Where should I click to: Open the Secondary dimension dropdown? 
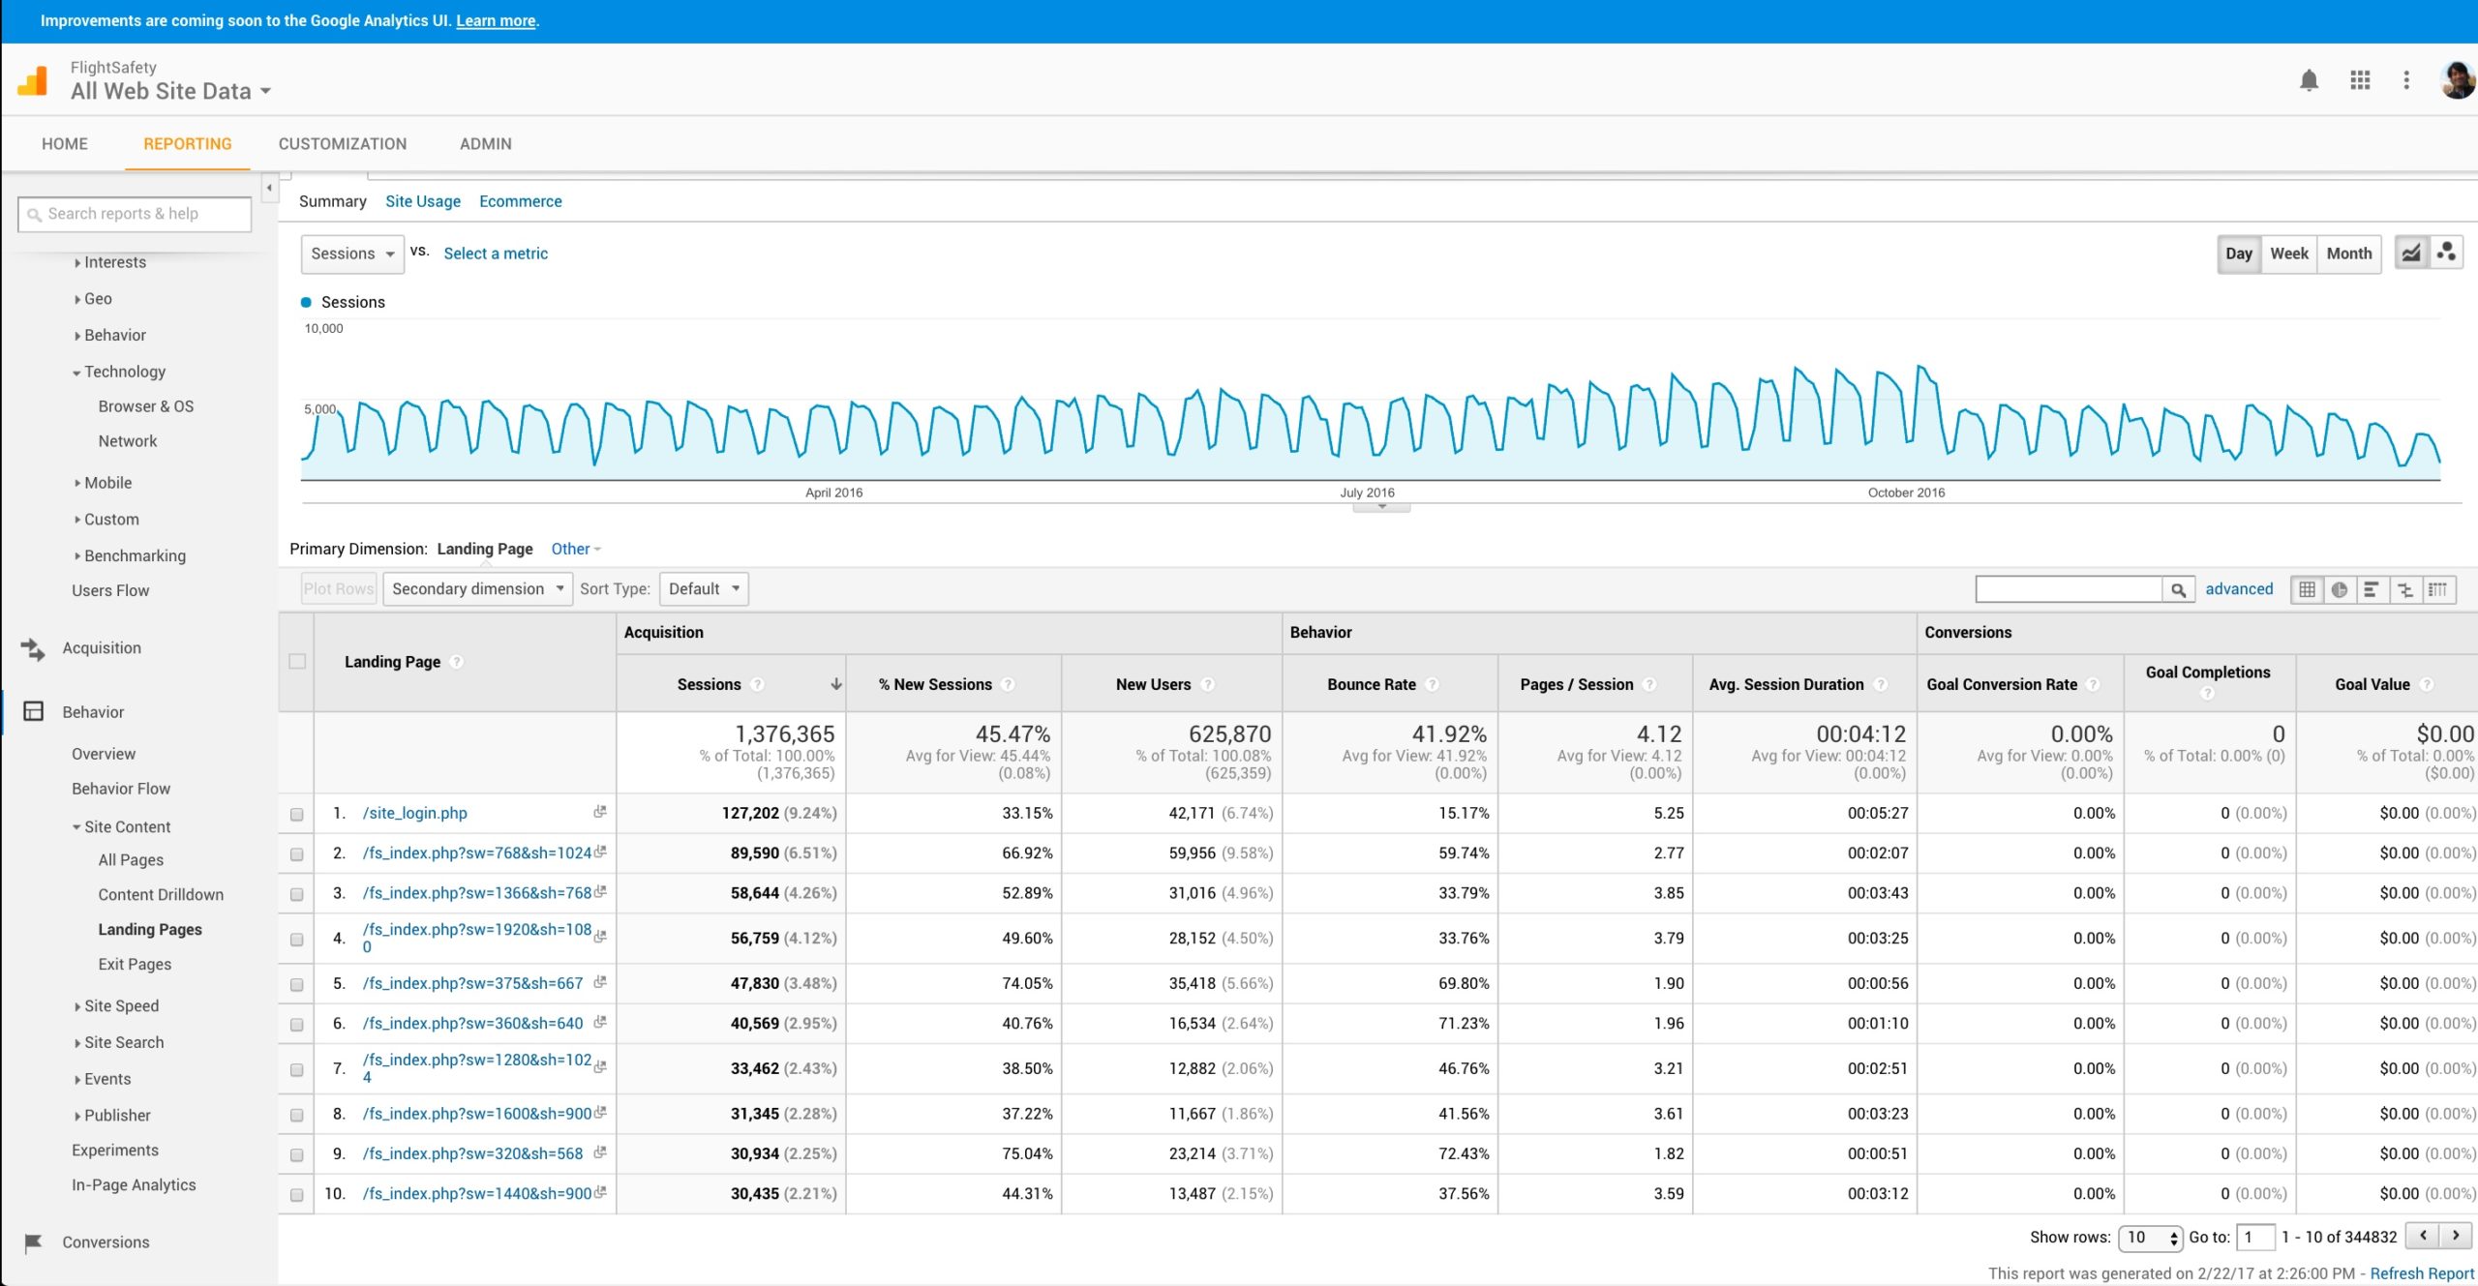(x=476, y=588)
